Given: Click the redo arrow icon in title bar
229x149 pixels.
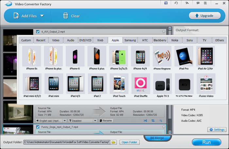Looking at the screenshot, I should point(187,3).
